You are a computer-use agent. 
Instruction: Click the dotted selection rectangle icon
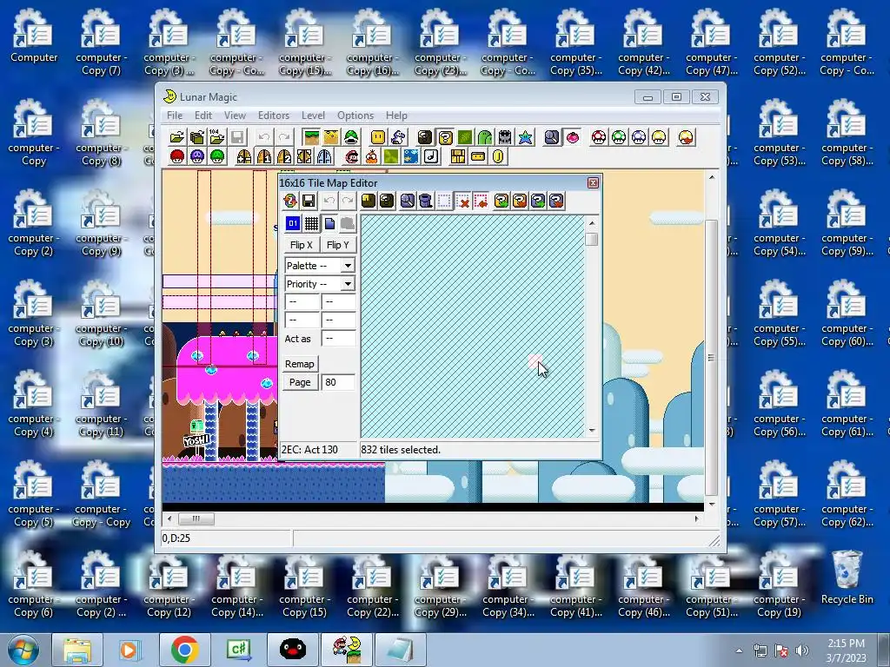[444, 201]
